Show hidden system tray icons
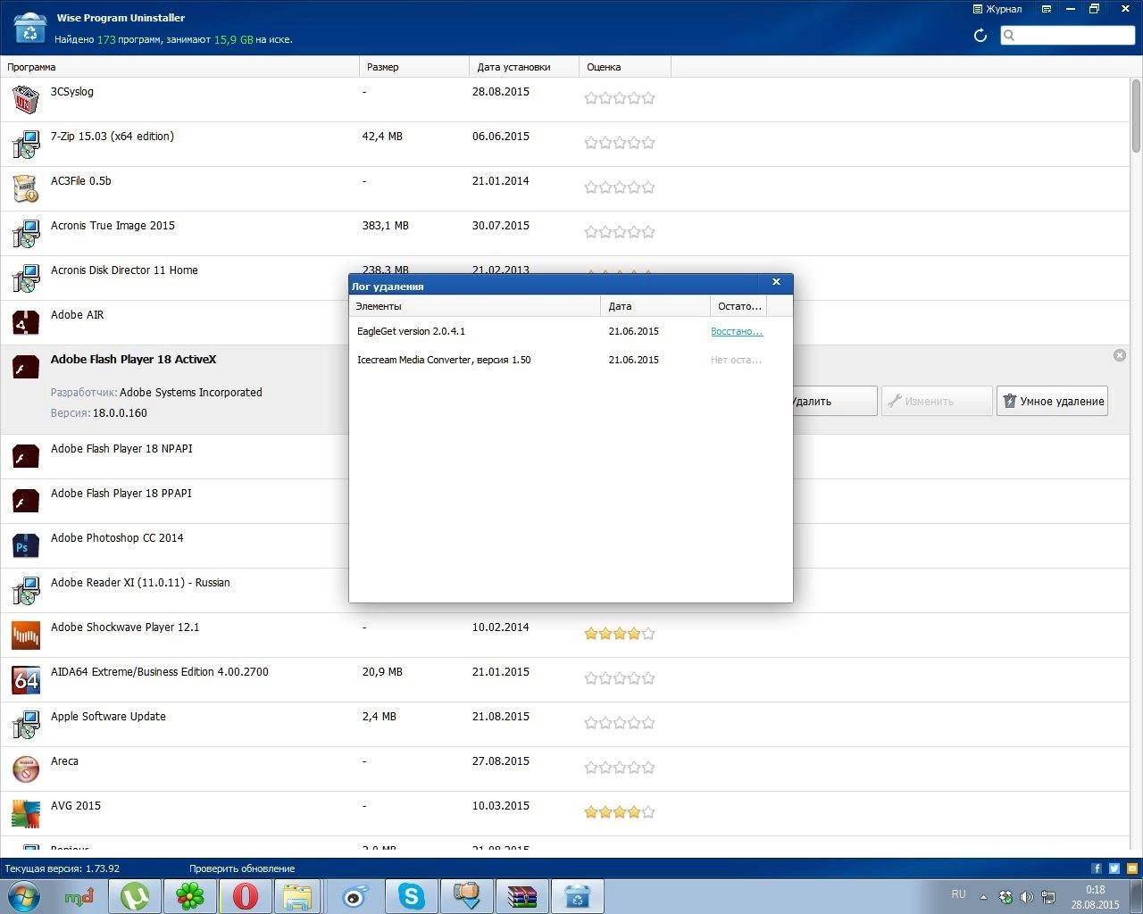Viewport: 1143px width, 914px height. pos(984,897)
